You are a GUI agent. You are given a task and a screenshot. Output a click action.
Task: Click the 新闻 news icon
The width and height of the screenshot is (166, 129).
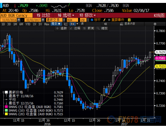point(85,28)
